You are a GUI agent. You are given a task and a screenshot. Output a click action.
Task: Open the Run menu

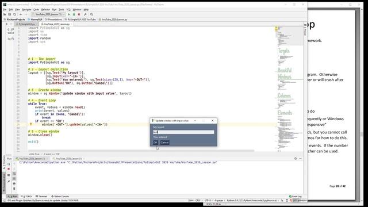click(54, 10)
